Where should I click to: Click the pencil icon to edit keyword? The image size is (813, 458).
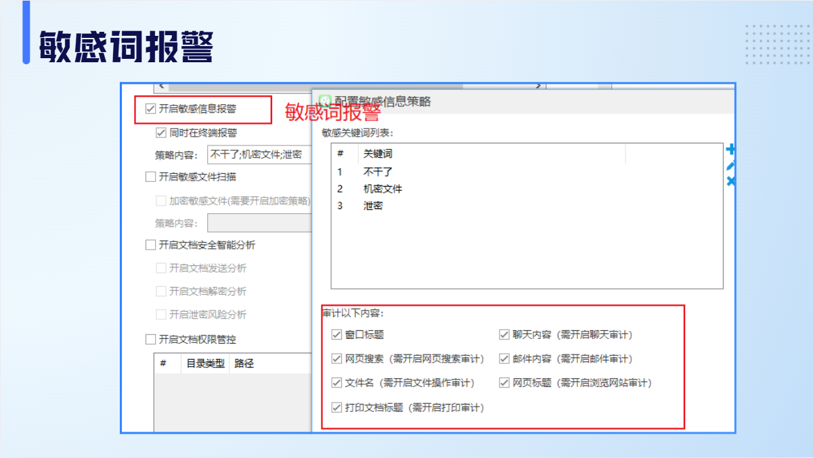(x=730, y=165)
